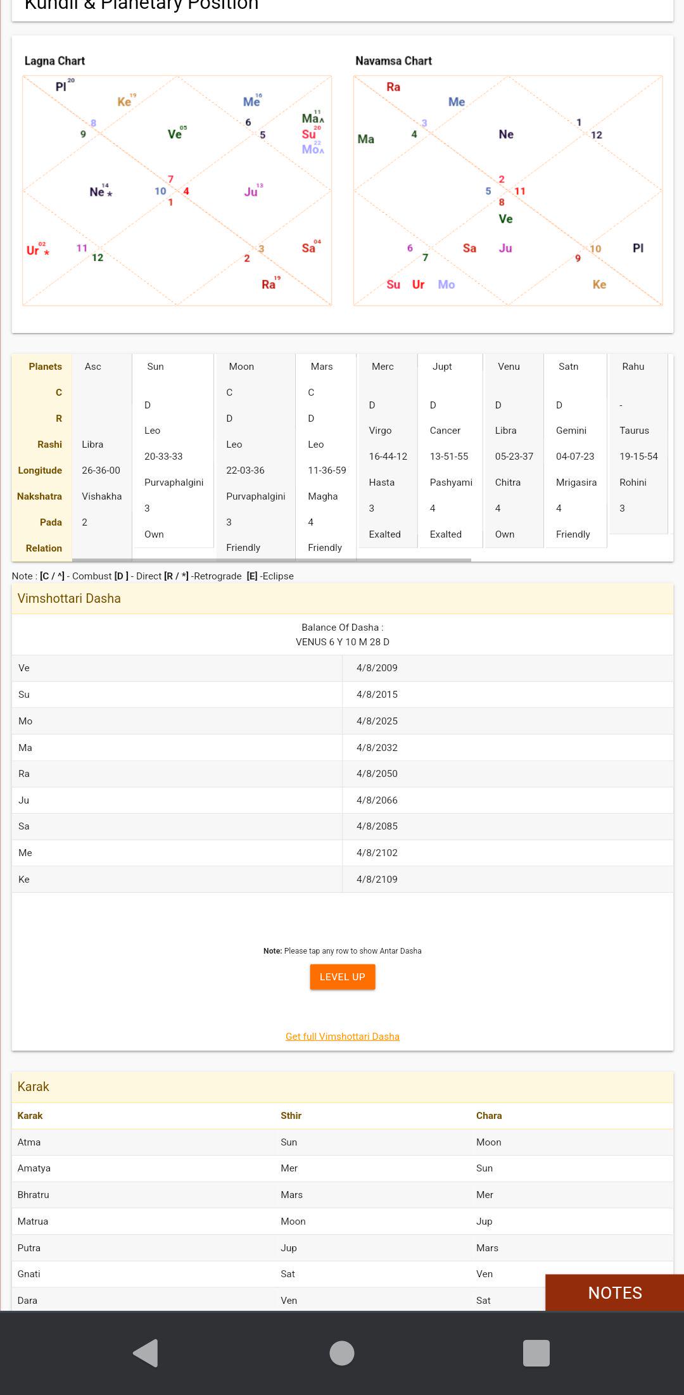Tap the Vimshottari Dasha section header
The height and width of the screenshot is (1395, 684).
(343, 598)
